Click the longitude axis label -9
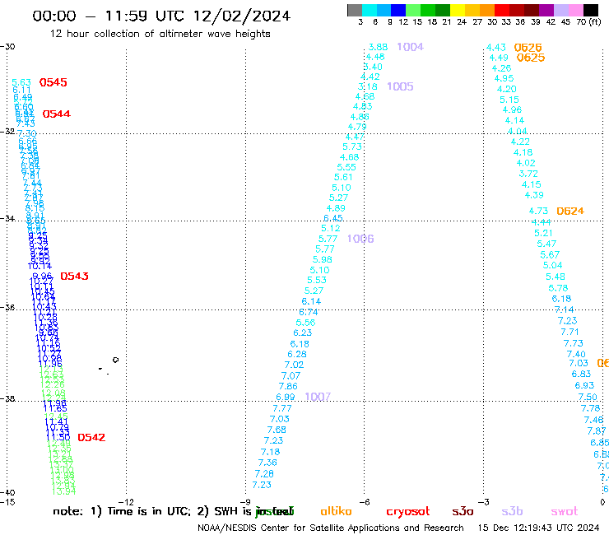Image resolution: width=609 pixels, height=535 pixels. click(245, 502)
